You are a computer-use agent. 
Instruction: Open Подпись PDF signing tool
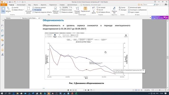tap(114, 10)
